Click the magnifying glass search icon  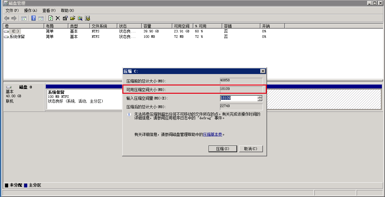click(x=79, y=18)
